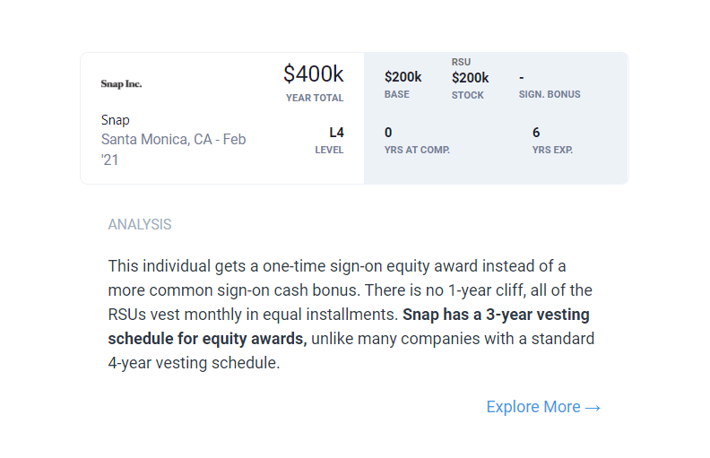710x458 pixels.
Task: Click the L4 level value
Action: [336, 133]
